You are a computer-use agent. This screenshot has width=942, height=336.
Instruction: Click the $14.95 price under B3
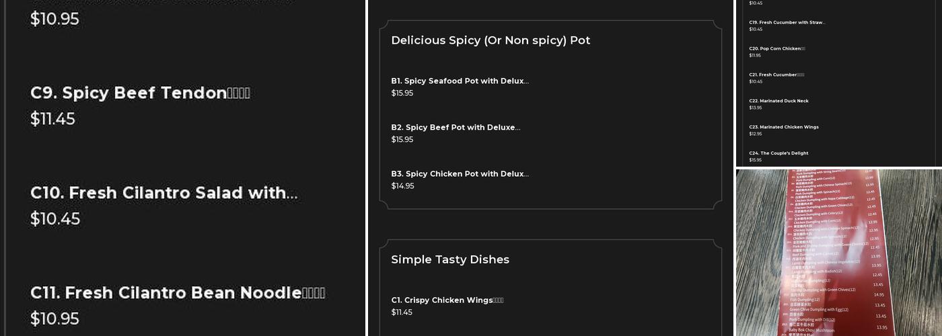tap(402, 186)
